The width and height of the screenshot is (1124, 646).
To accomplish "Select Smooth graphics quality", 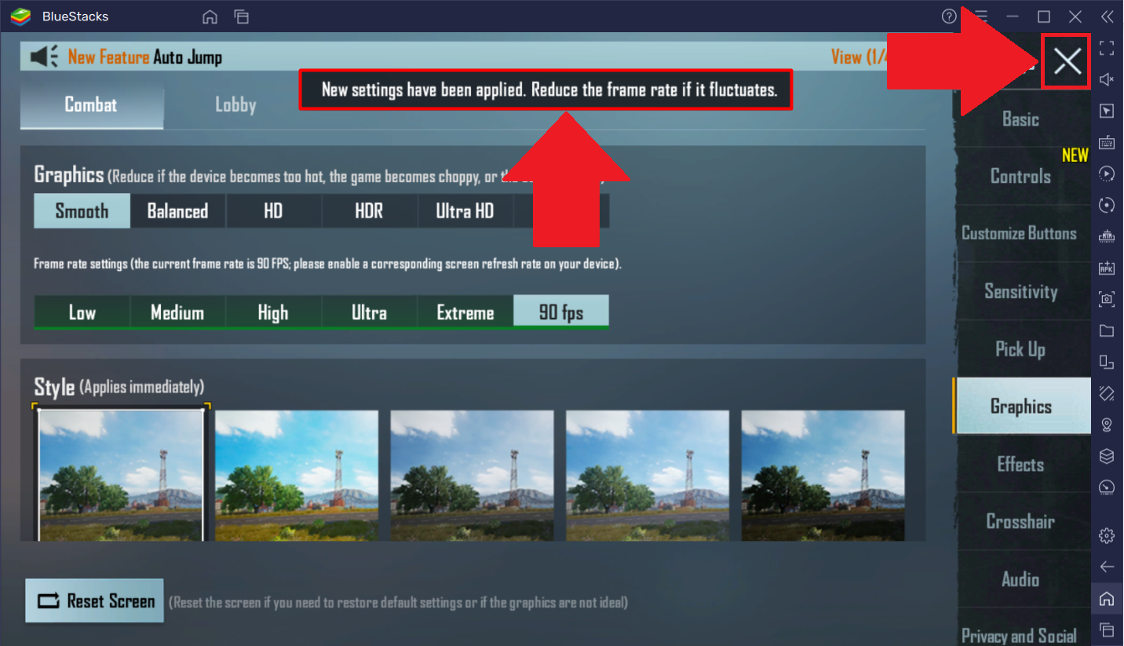I will 82,211.
